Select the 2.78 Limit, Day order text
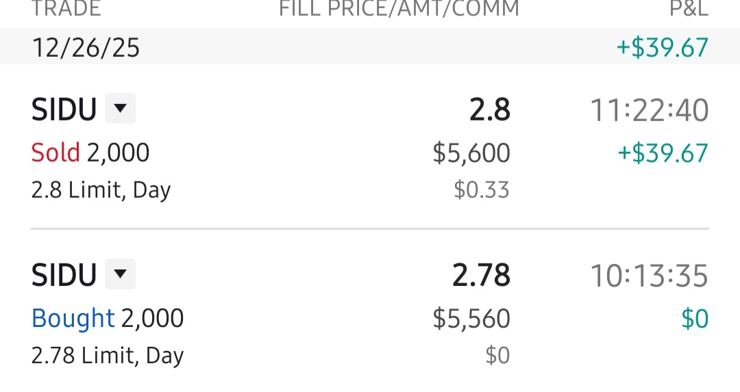The height and width of the screenshot is (392, 740). (x=108, y=355)
